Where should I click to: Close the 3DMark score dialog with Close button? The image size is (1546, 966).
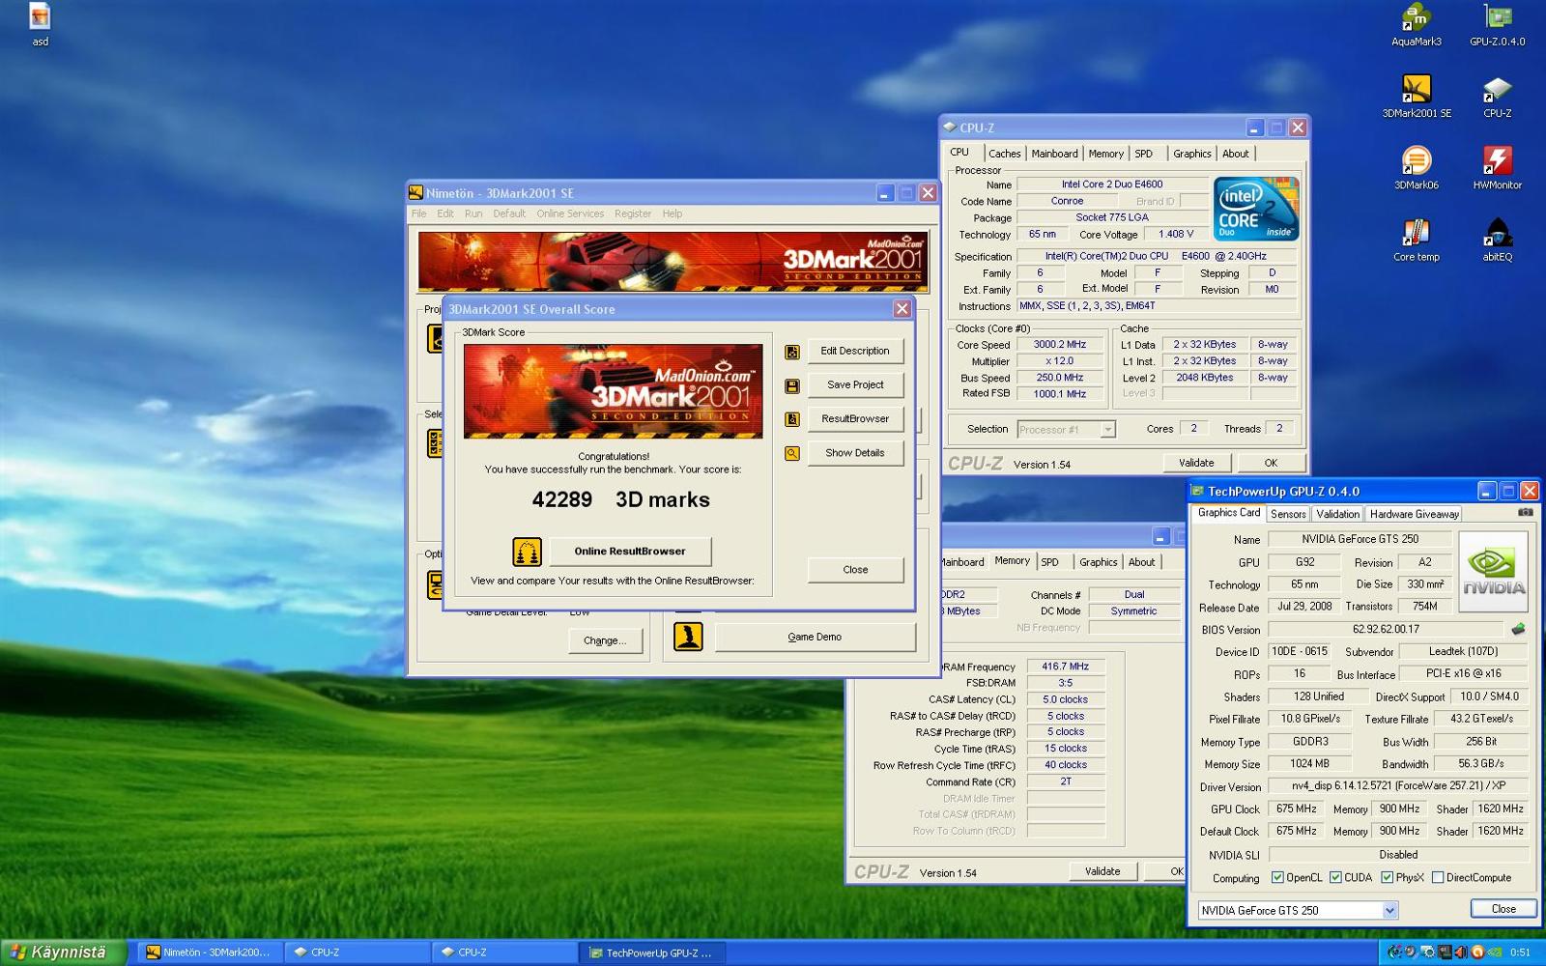(855, 570)
